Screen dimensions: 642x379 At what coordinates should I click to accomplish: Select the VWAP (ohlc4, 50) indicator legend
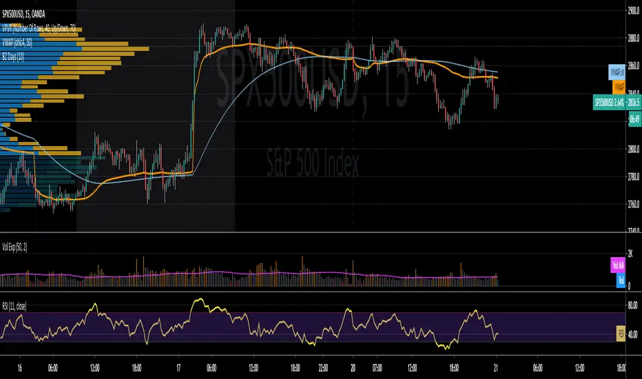[17, 43]
